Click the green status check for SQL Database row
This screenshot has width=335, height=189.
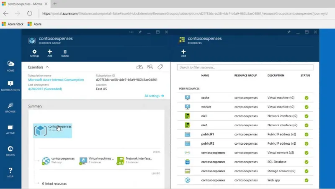tap(307, 162)
